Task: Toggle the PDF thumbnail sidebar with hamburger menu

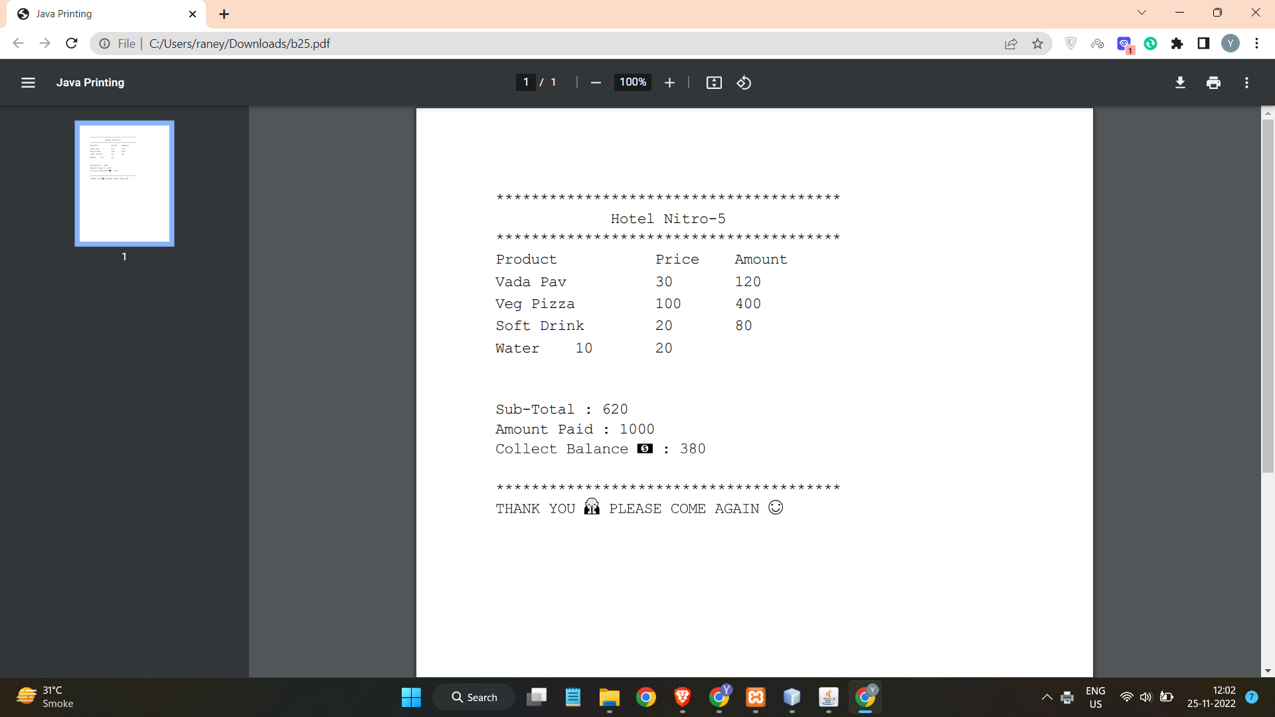Action: (28, 82)
